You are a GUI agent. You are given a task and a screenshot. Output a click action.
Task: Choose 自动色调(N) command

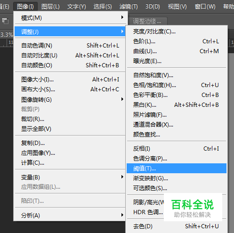click(x=70, y=46)
